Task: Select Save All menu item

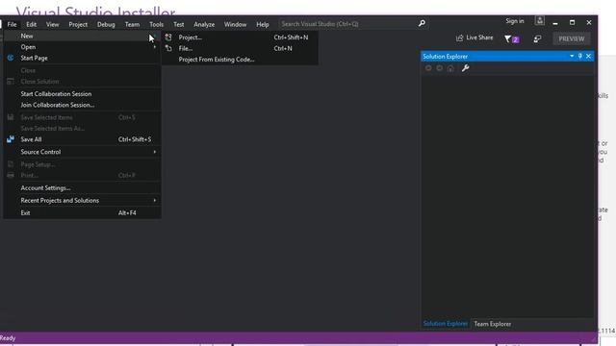Action: 82,139
